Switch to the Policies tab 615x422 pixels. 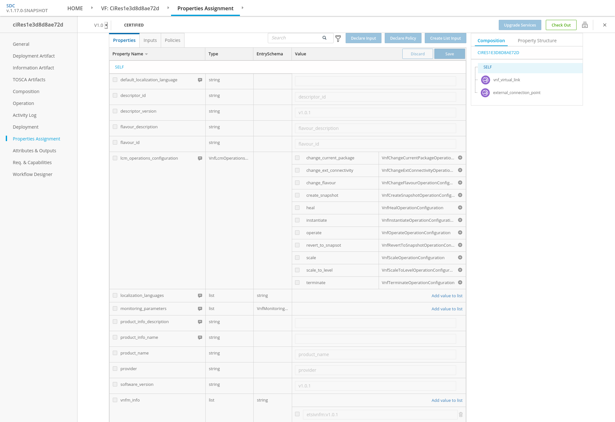[x=173, y=40]
